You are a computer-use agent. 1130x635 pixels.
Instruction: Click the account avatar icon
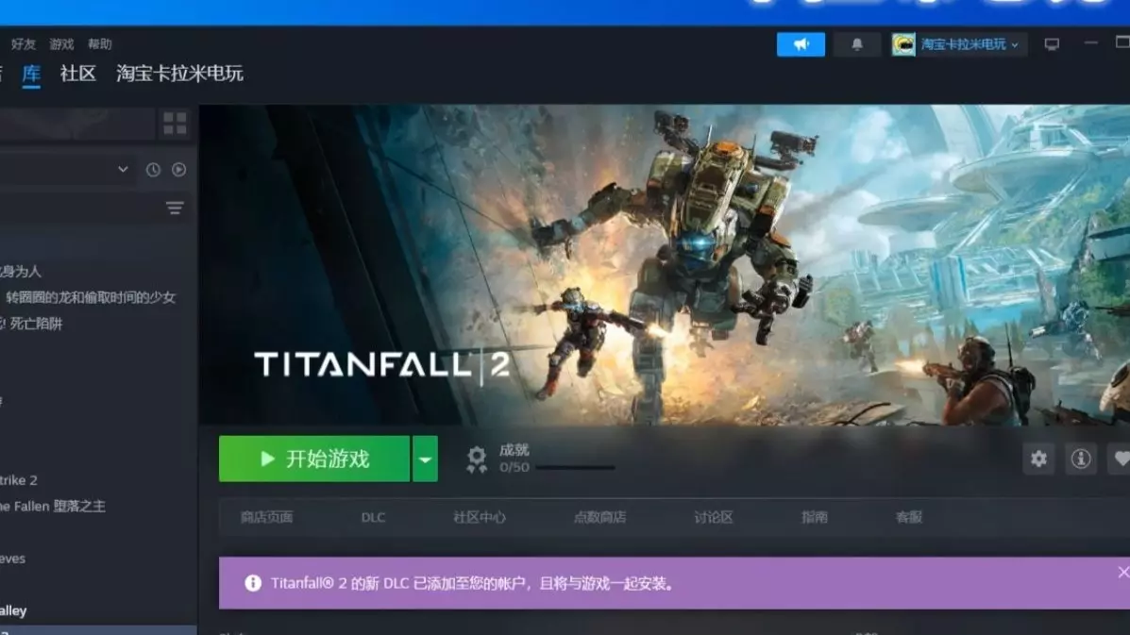coord(903,44)
